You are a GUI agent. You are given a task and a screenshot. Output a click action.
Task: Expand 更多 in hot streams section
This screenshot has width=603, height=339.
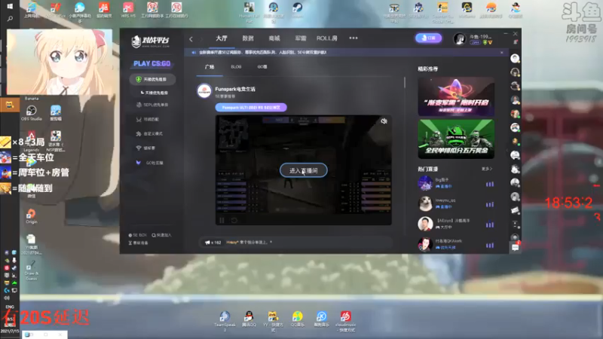pyautogui.click(x=486, y=169)
